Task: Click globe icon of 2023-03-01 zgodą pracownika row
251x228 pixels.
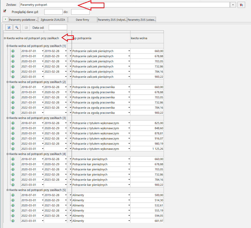Action: click(x=13, y=113)
